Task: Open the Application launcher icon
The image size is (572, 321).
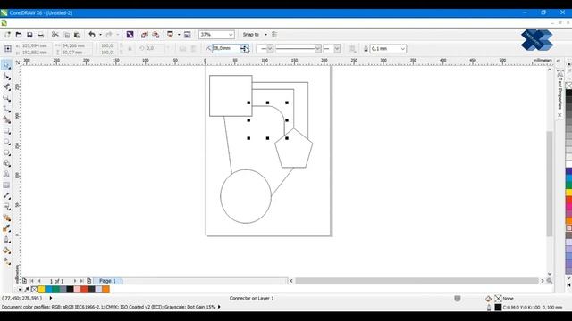Action: (170, 35)
